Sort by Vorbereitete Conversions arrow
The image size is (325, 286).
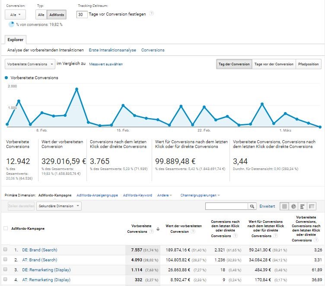click(x=158, y=229)
